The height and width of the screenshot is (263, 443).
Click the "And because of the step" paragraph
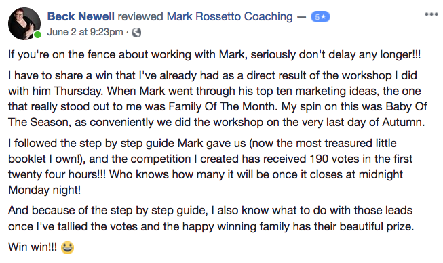pos(211,218)
